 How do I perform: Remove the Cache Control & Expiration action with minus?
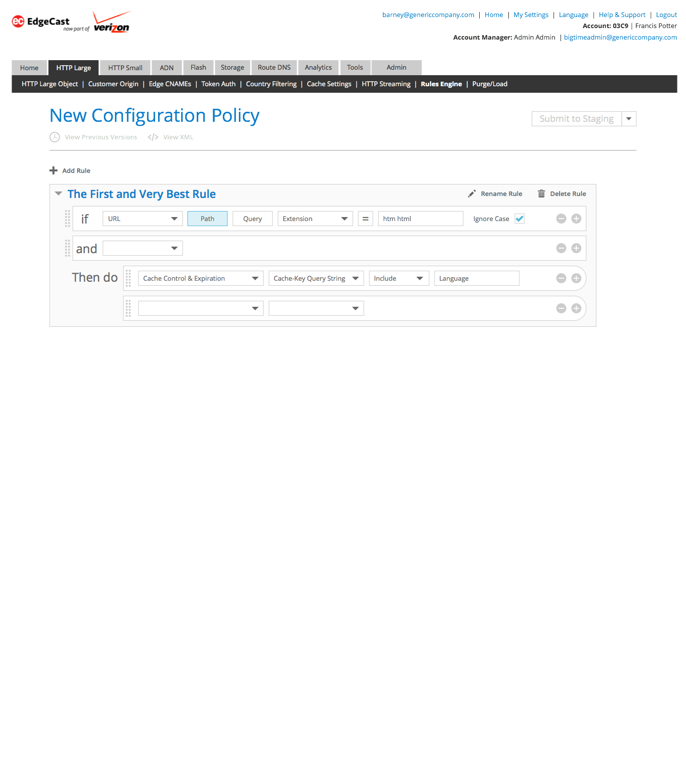(561, 278)
